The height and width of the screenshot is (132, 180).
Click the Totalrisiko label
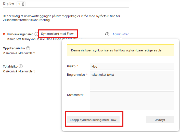pyautogui.click(x=10, y=67)
